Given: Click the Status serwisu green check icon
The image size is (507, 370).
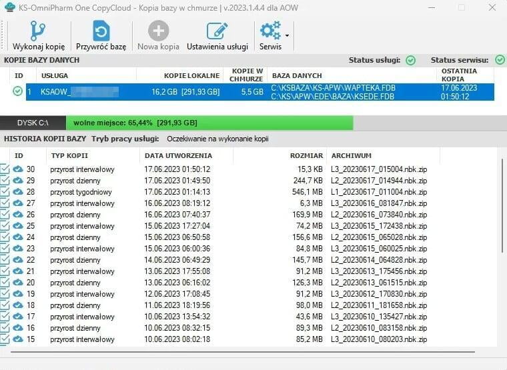Looking at the screenshot, I should tap(500, 60).
